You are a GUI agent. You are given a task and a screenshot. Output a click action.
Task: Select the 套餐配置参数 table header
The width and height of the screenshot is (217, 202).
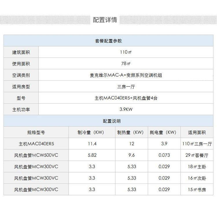click(108, 41)
